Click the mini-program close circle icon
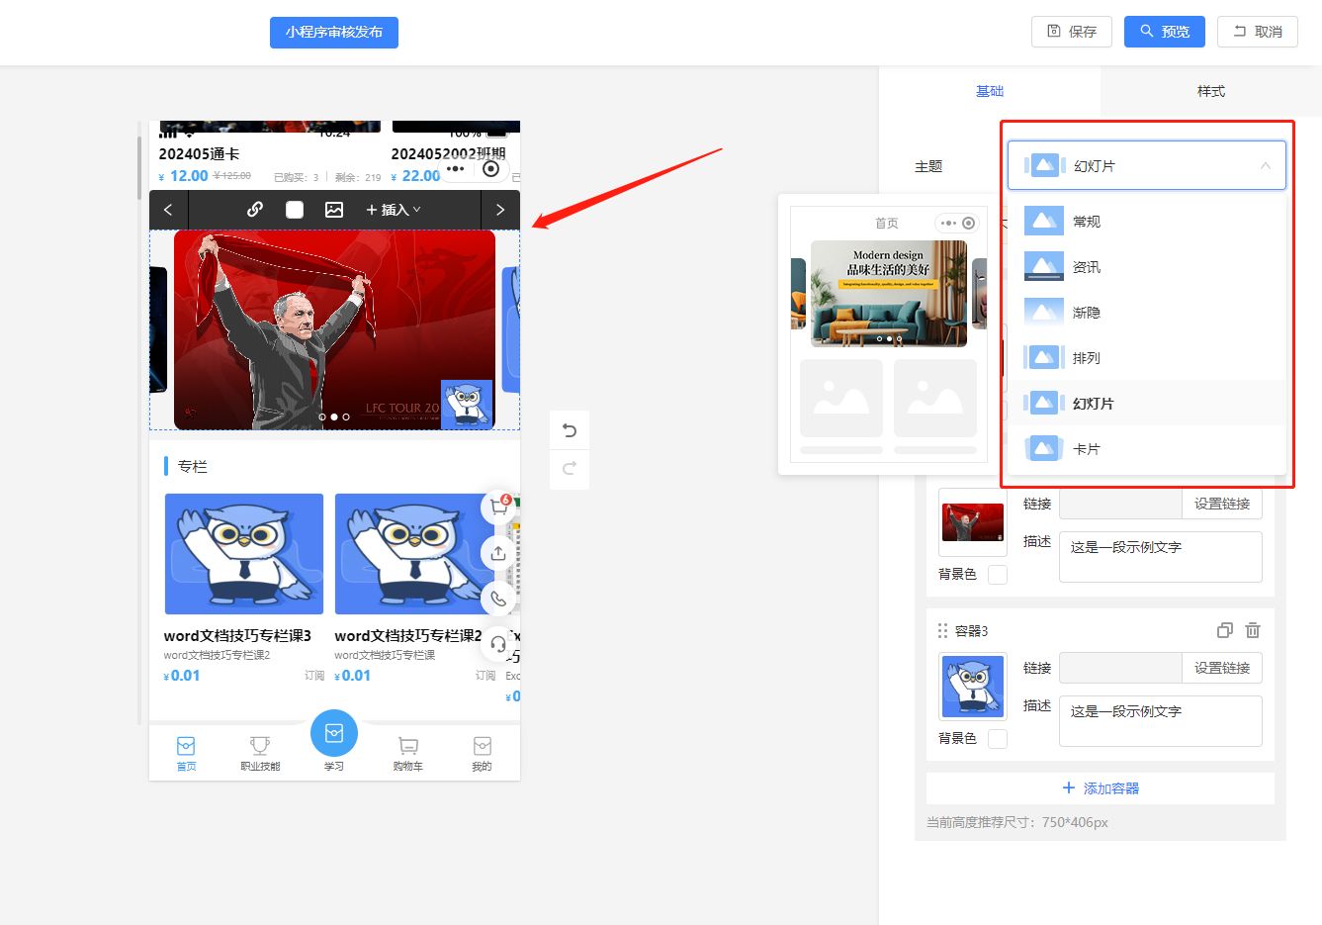 (x=490, y=169)
